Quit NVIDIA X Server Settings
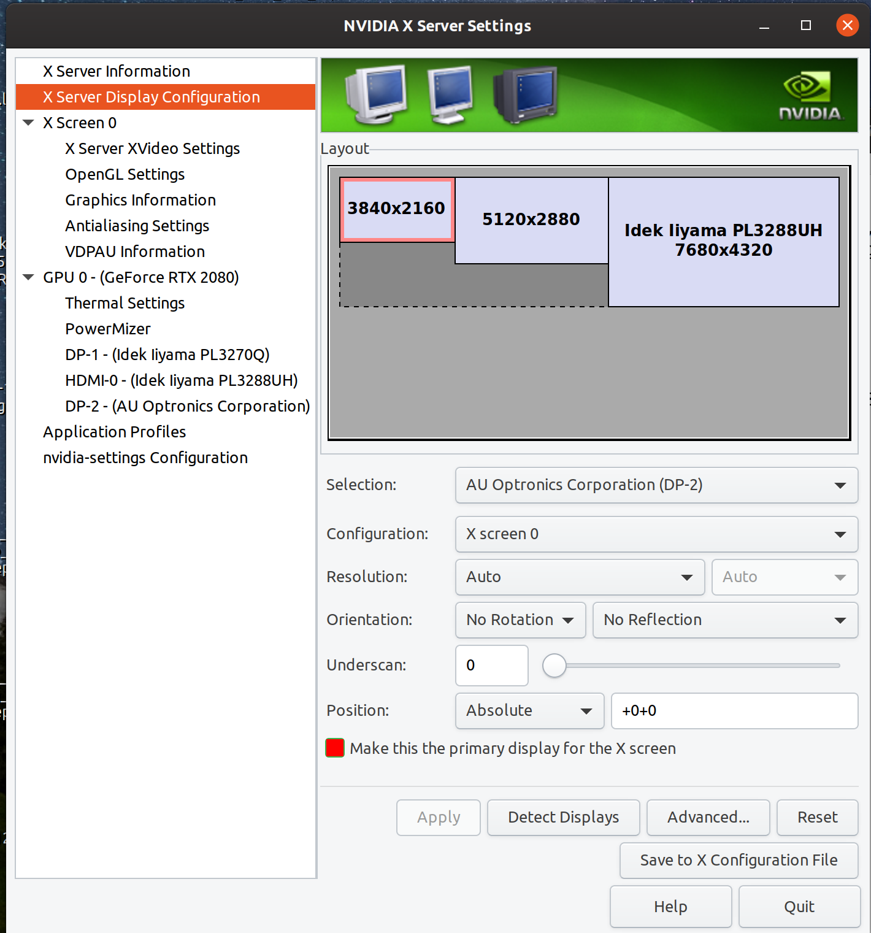The height and width of the screenshot is (933, 871). click(x=800, y=907)
